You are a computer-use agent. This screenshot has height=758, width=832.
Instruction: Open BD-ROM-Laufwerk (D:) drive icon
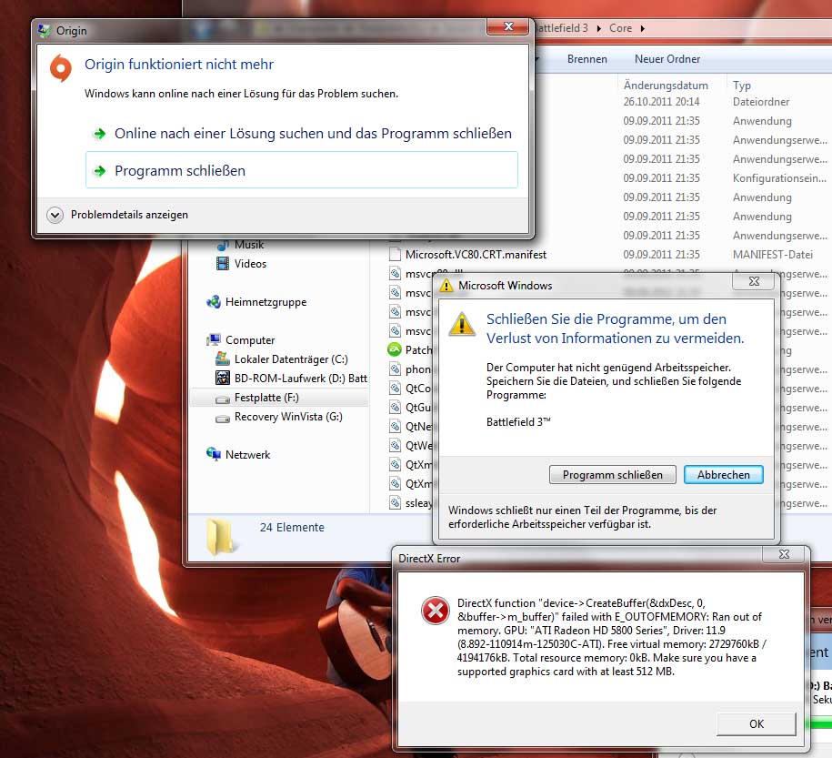point(223,379)
